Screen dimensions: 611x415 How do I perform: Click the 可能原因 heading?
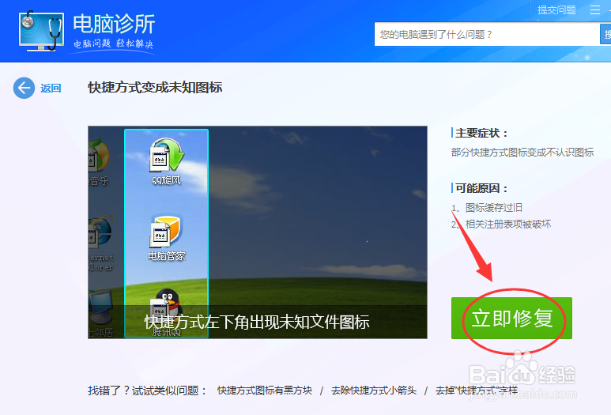tap(481, 188)
